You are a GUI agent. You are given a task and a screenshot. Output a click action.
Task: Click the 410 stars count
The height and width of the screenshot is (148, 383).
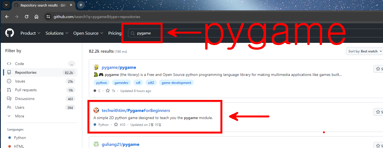pyautogui.click(x=120, y=125)
